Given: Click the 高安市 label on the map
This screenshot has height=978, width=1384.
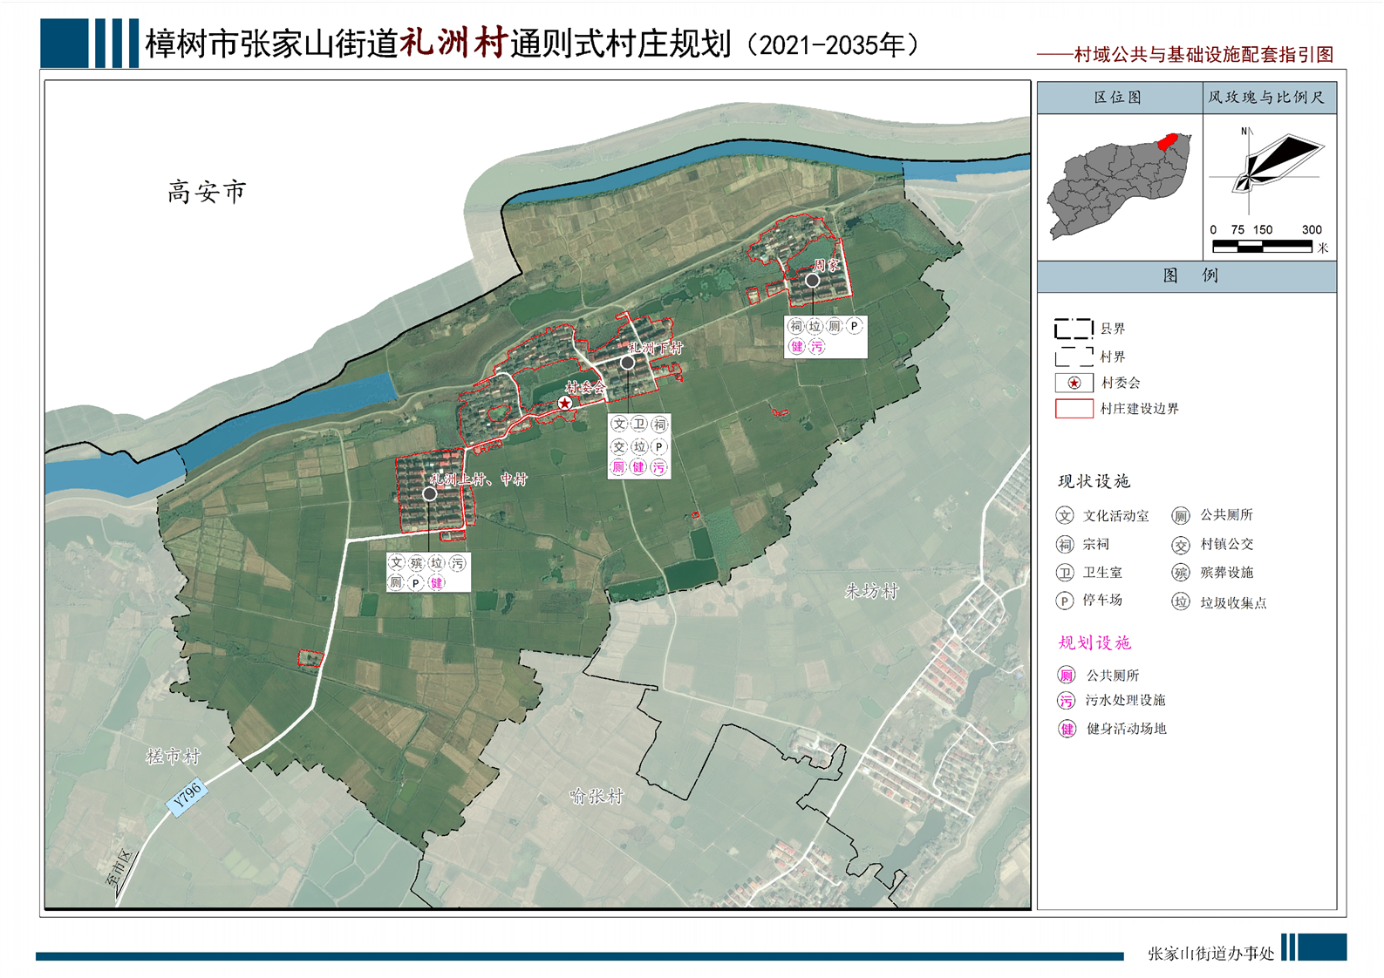Looking at the screenshot, I should pos(207,192).
